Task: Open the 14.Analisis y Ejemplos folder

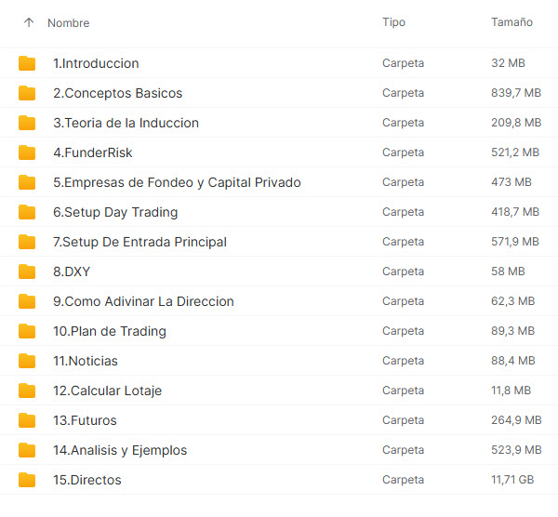Action: (119, 450)
